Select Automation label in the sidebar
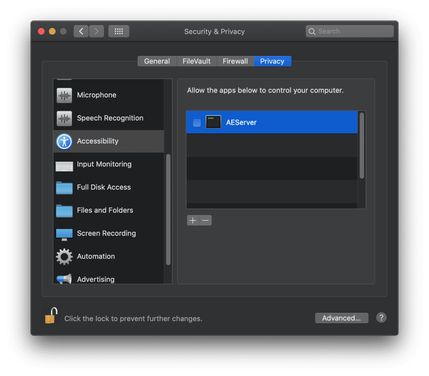The image size is (429, 376). [96, 256]
